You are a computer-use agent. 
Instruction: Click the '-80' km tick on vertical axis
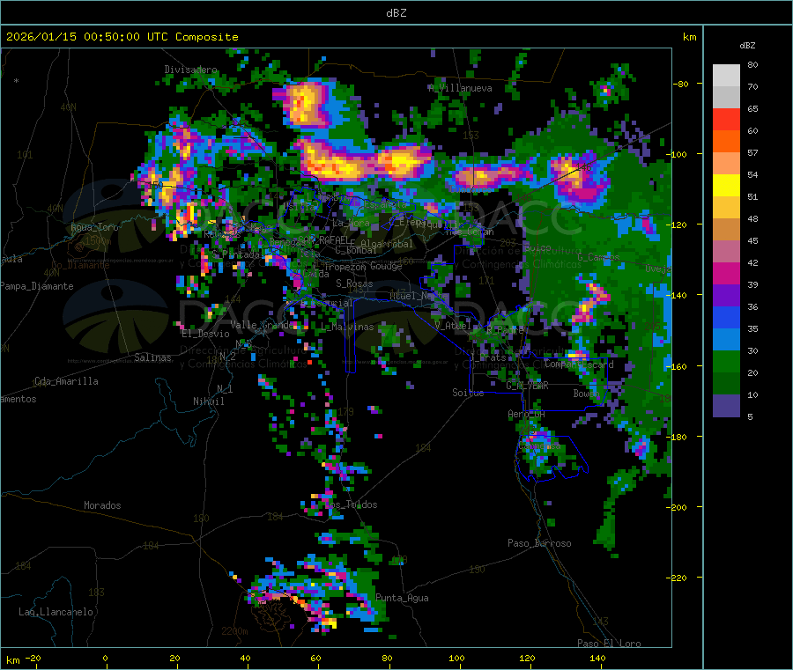pyautogui.click(x=681, y=85)
